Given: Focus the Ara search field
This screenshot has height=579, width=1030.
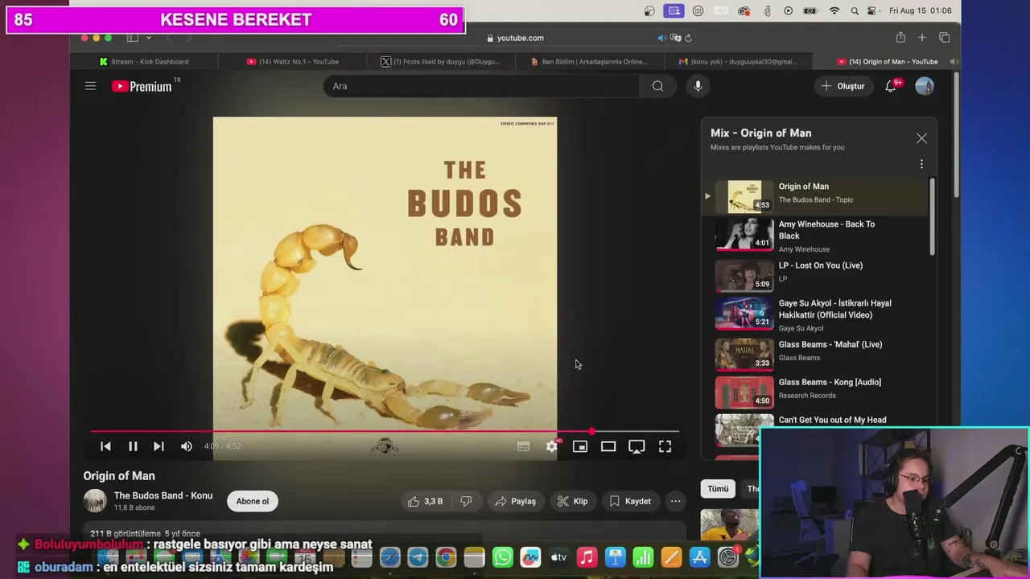Looking at the screenshot, I should point(481,86).
